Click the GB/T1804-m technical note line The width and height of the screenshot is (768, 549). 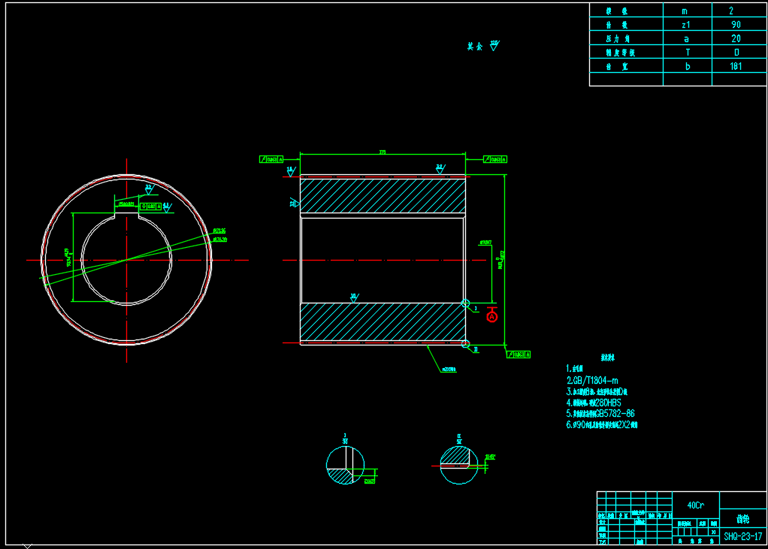pos(597,379)
